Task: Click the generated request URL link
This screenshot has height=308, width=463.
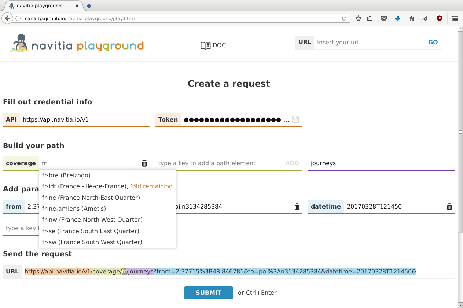Action: click(x=220, y=272)
